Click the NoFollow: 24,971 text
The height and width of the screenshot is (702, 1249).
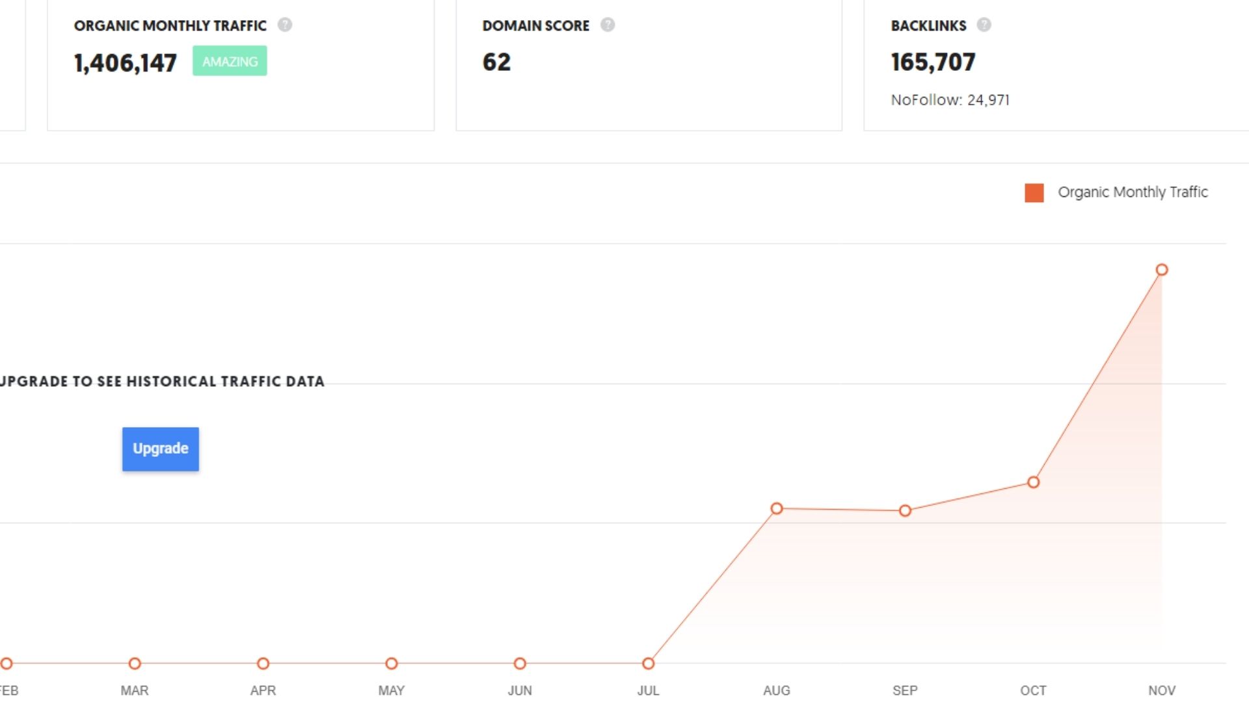click(950, 100)
